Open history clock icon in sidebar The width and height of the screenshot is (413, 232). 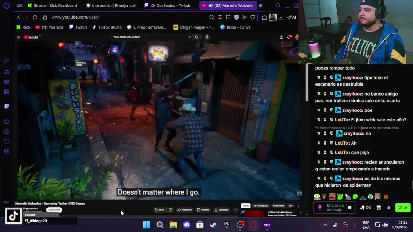(6, 131)
